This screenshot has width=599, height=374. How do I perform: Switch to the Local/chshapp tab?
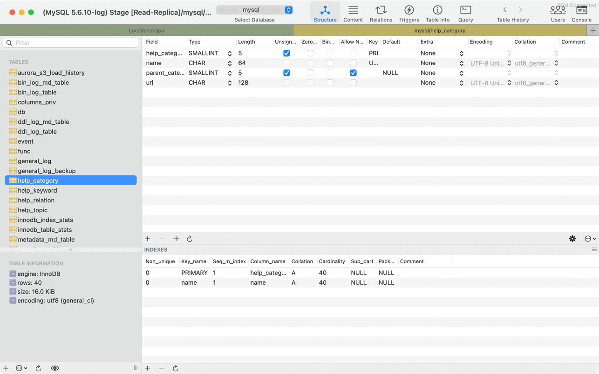tap(146, 31)
